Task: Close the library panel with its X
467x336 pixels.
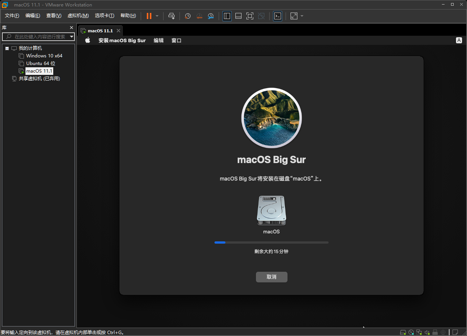Action: tap(71, 28)
